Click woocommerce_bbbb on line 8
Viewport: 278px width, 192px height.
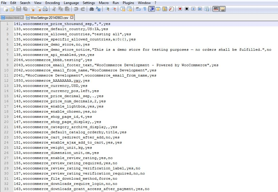point(44,60)
